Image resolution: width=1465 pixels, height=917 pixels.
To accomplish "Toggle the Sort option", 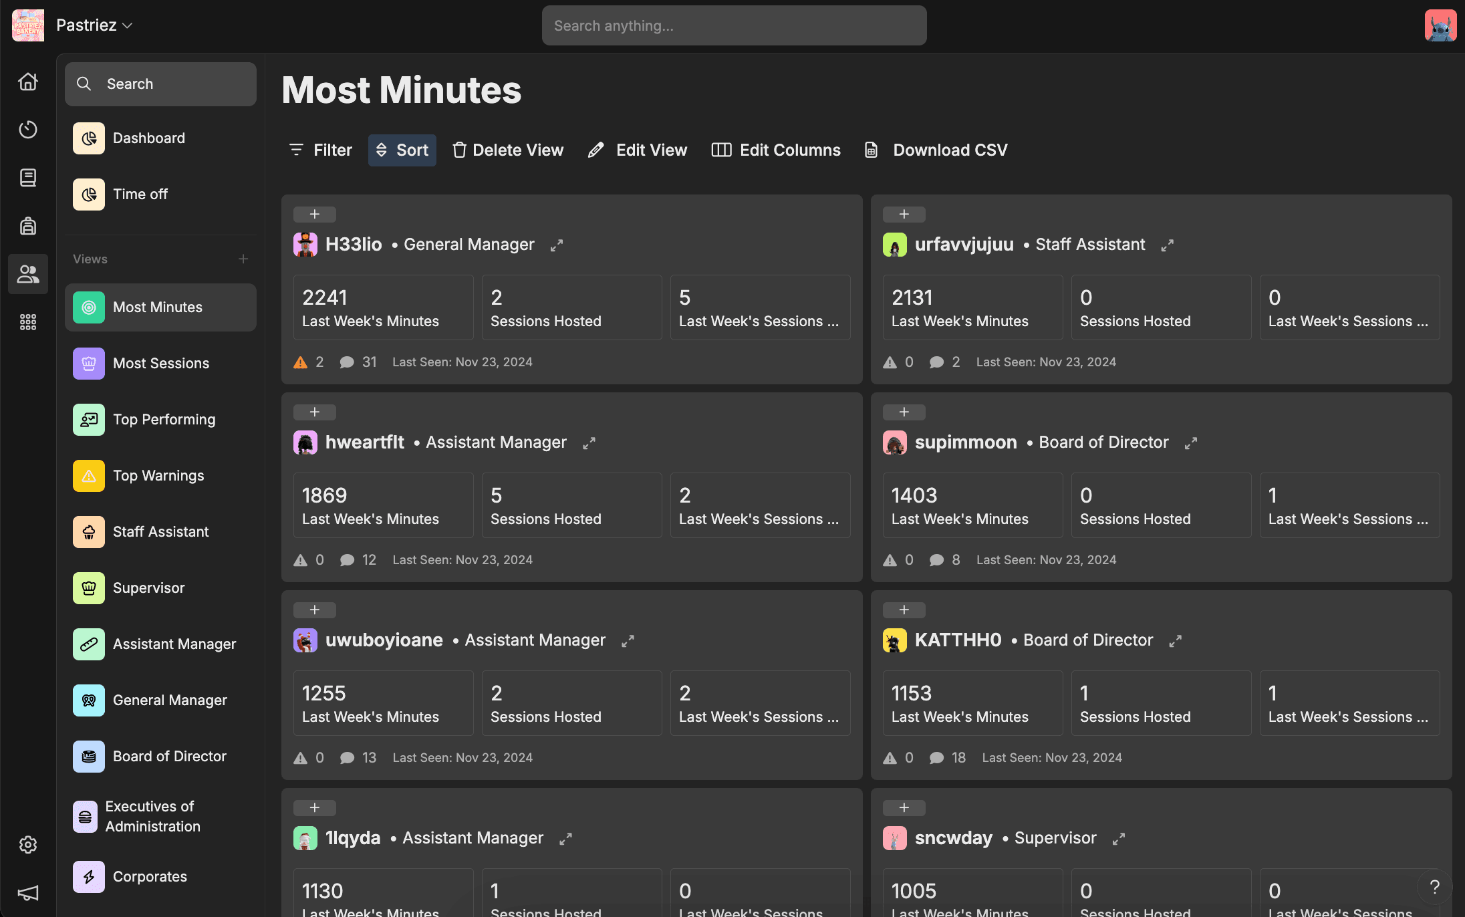I will tap(402, 150).
